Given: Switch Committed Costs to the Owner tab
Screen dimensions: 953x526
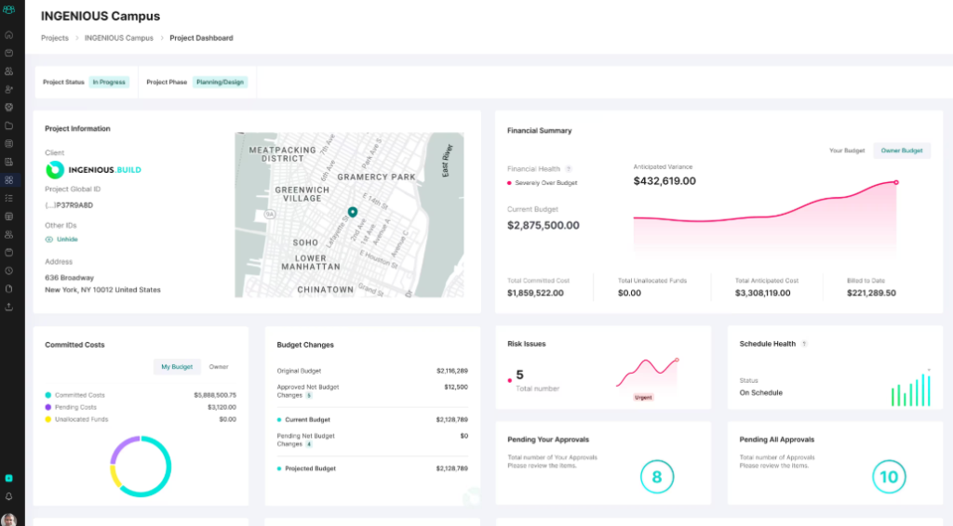Looking at the screenshot, I should click(x=219, y=367).
